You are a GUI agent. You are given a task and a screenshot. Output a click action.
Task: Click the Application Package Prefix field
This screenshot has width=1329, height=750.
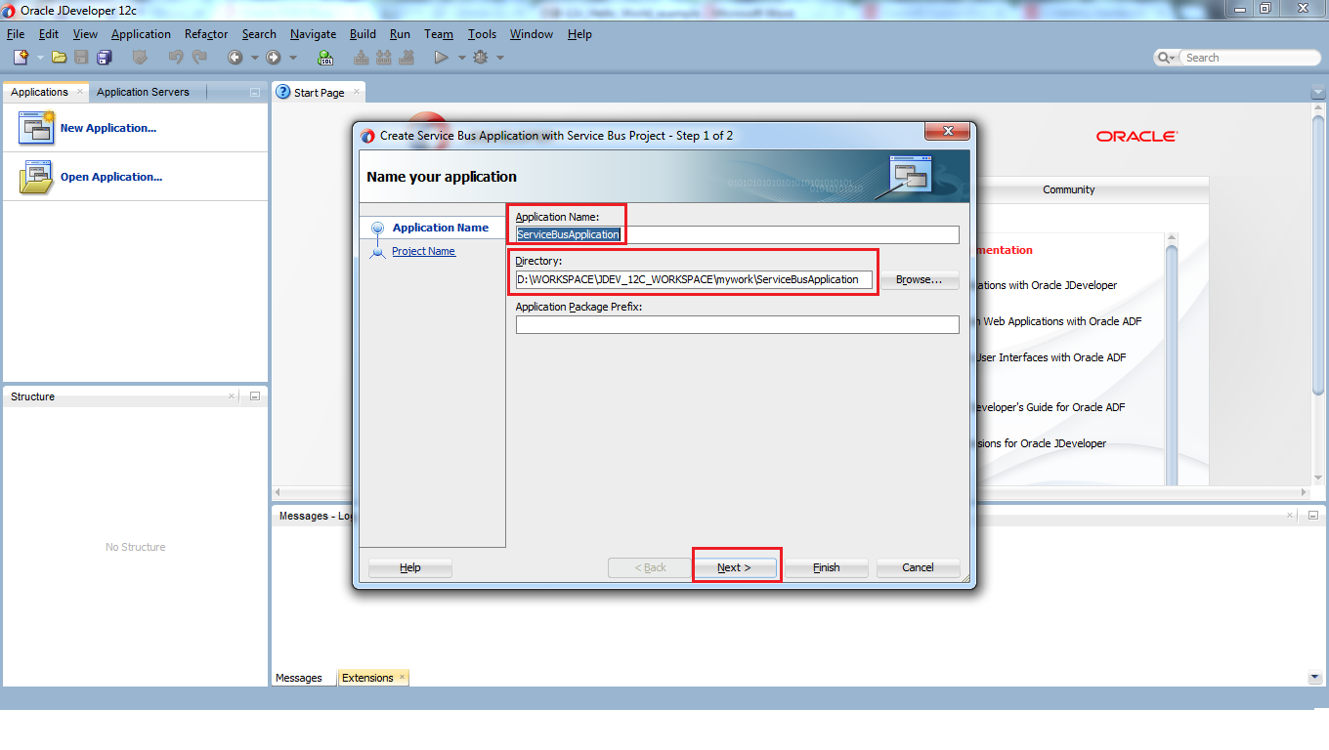click(737, 324)
